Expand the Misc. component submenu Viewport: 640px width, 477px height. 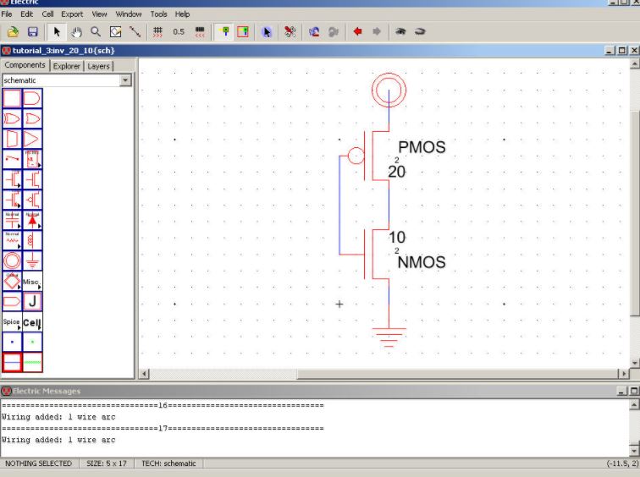click(x=32, y=282)
